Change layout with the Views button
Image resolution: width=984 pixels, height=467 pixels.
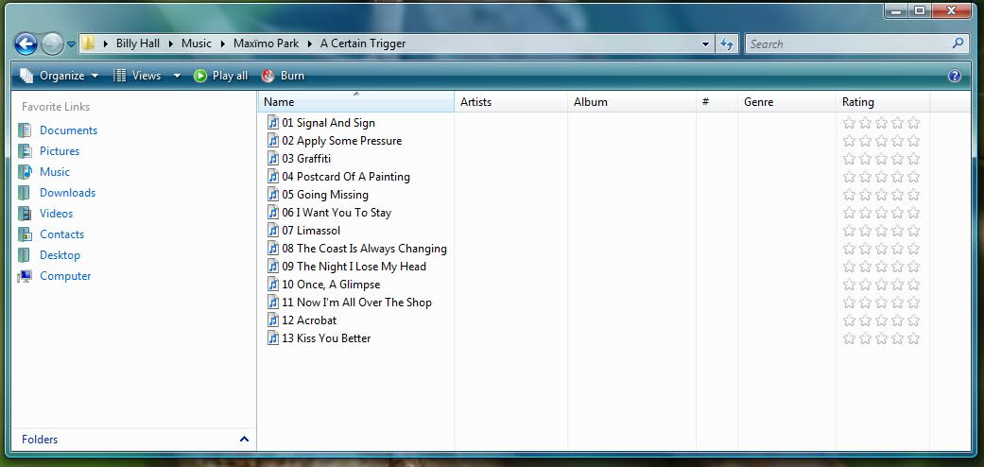(x=137, y=76)
